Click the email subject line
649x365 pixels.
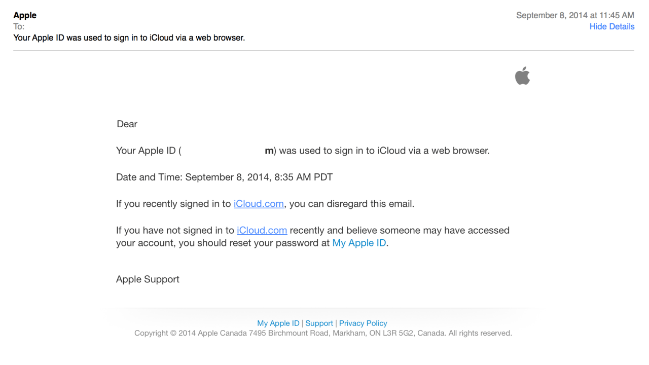pos(129,38)
